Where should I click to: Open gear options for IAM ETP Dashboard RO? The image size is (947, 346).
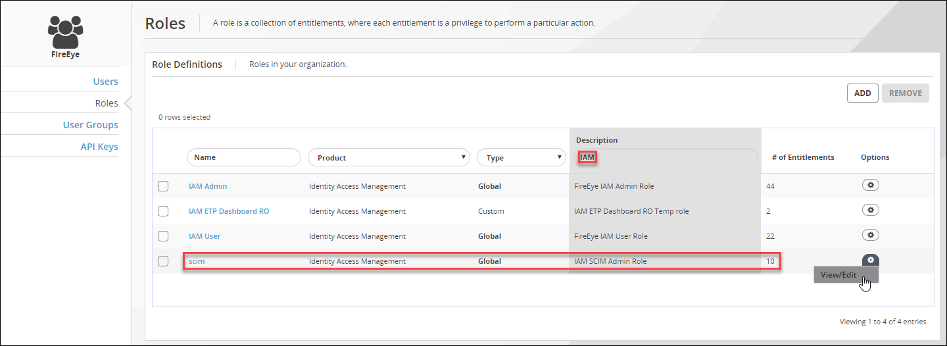coord(871,210)
